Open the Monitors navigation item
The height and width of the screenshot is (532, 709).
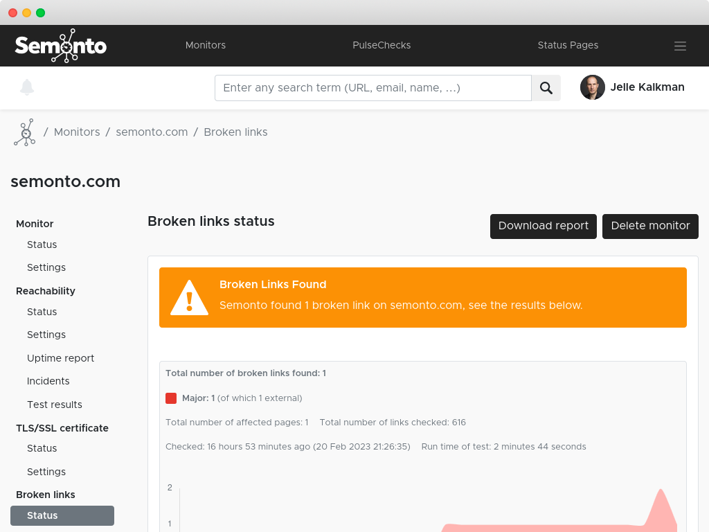(x=206, y=45)
